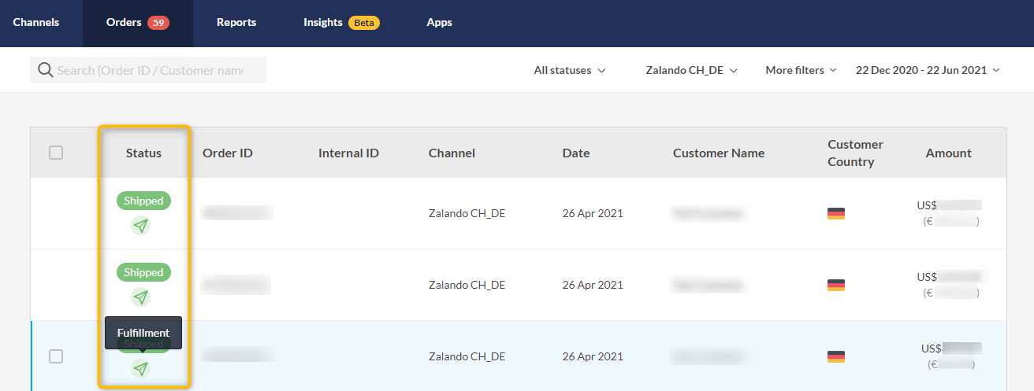Click German flag in first order row
Screen dimensions: 1034x391
(x=835, y=213)
